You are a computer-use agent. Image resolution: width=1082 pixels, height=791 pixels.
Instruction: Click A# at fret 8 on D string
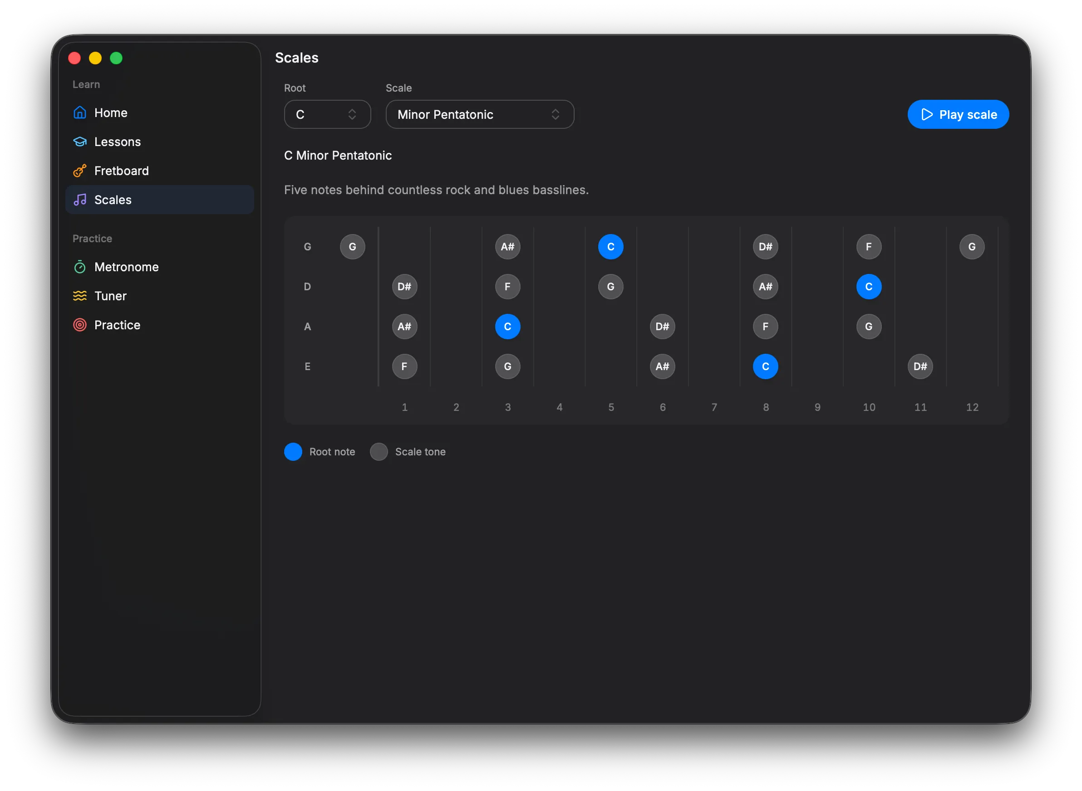[x=765, y=287]
